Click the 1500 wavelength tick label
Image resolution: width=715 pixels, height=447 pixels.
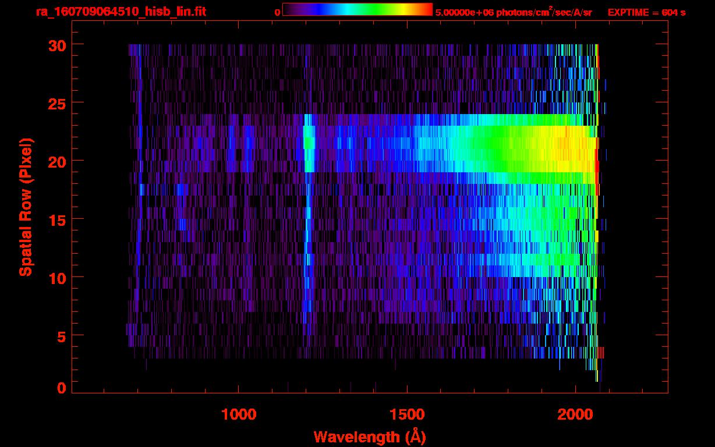point(406,414)
